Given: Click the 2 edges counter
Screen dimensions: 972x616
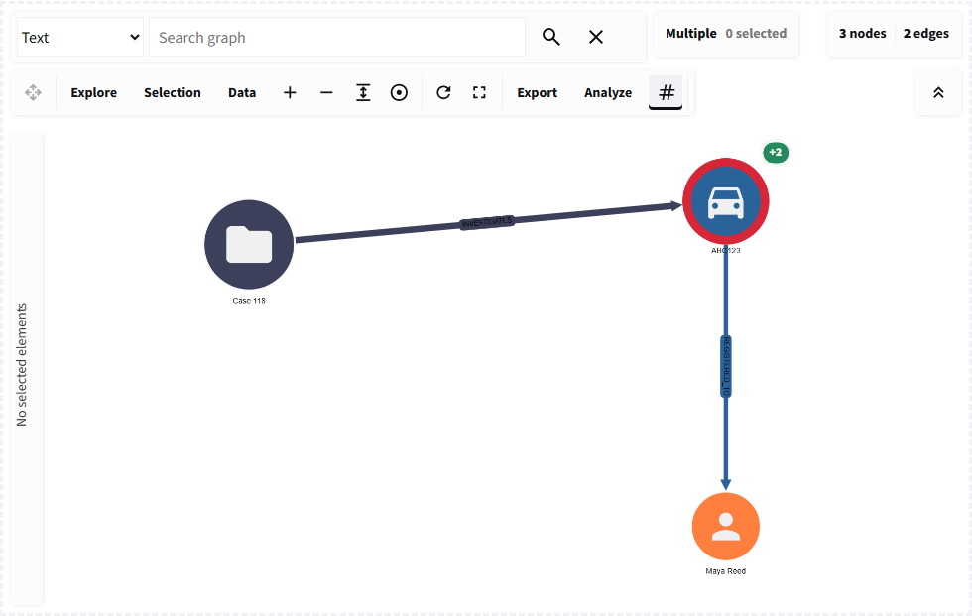Looking at the screenshot, I should click(926, 34).
